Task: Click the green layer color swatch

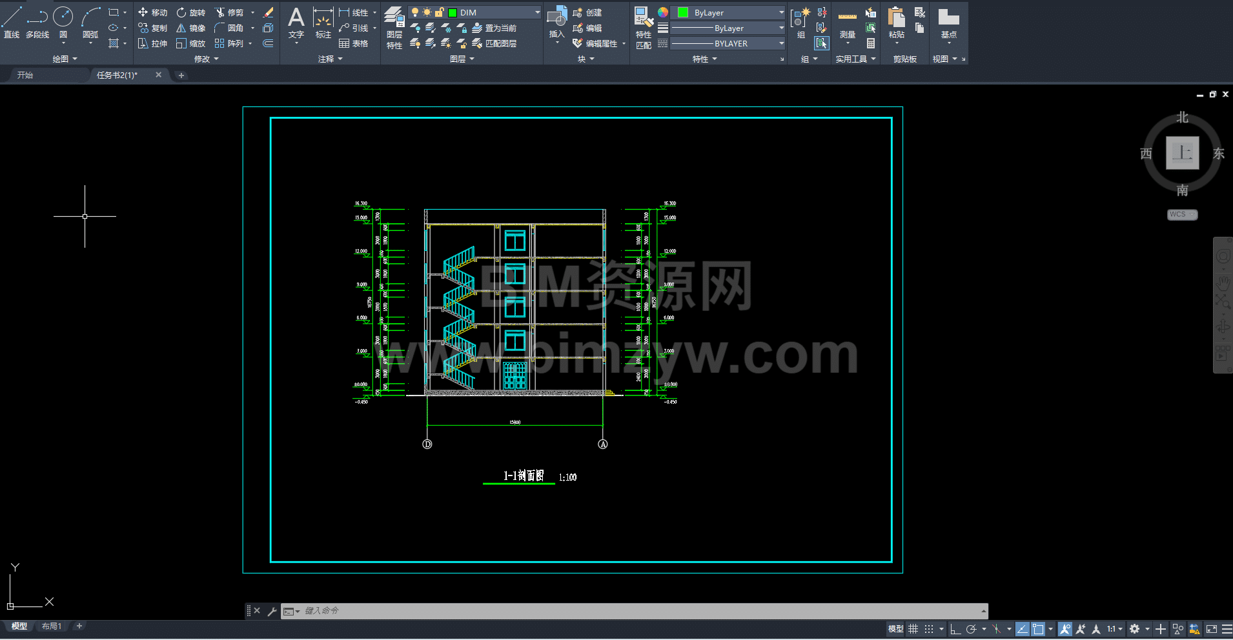Action: [453, 12]
